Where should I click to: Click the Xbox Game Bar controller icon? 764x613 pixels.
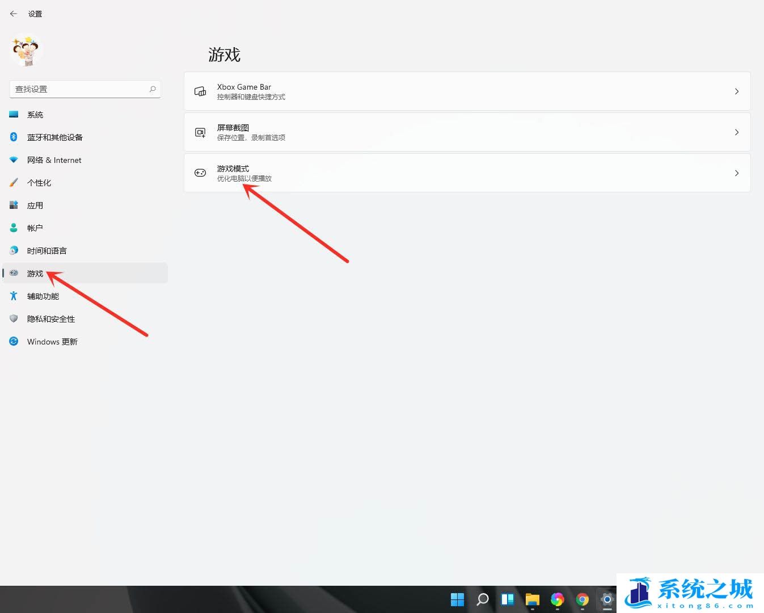point(200,91)
